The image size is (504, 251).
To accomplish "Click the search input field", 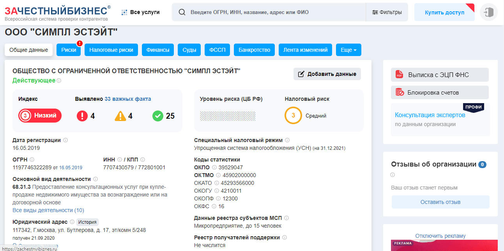I will click(273, 12).
